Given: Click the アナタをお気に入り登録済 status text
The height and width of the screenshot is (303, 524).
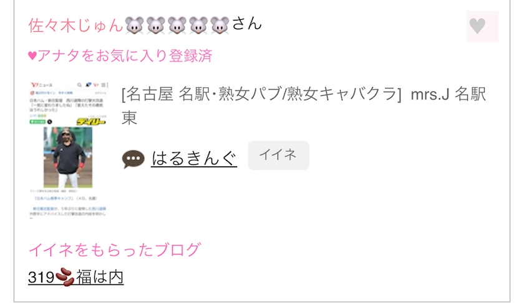Looking at the screenshot, I should [x=125, y=55].
